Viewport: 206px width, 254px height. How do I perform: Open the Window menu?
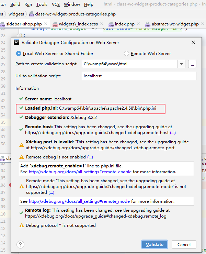(x=72, y=4)
